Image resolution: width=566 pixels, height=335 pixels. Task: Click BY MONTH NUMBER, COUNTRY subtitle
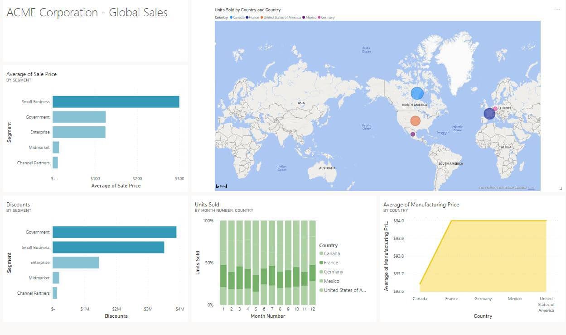coord(224,211)
